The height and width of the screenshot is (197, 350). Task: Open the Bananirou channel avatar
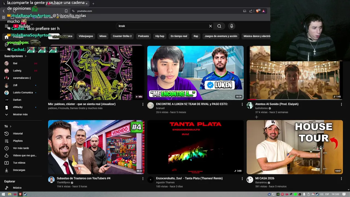pyautogui.click(x=250, y=180)
